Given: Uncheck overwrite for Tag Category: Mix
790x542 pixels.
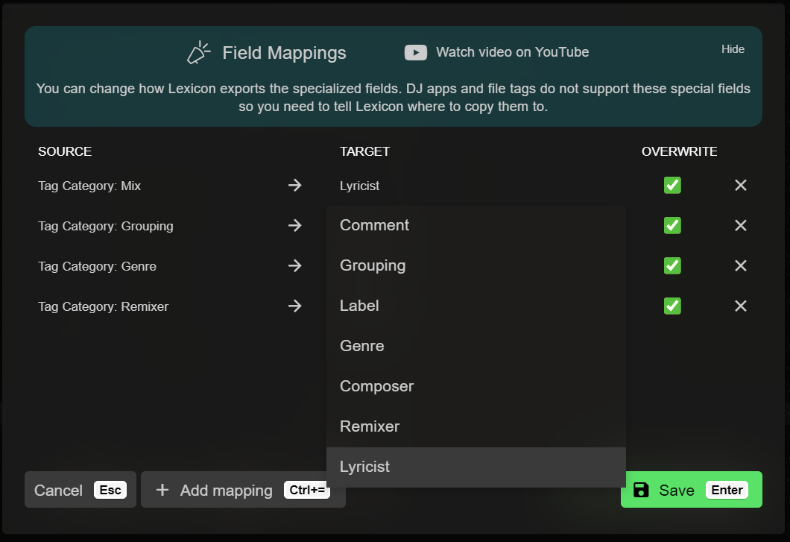Looking at the screenshot, I should (x=672, y=186).
